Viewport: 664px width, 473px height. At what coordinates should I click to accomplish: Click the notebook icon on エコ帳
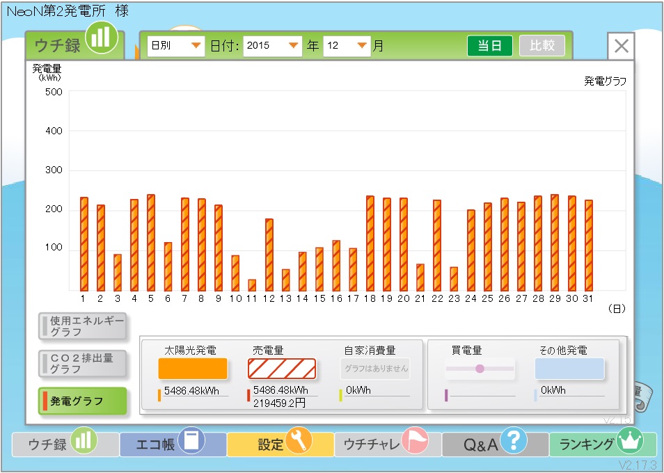(191, 440)
